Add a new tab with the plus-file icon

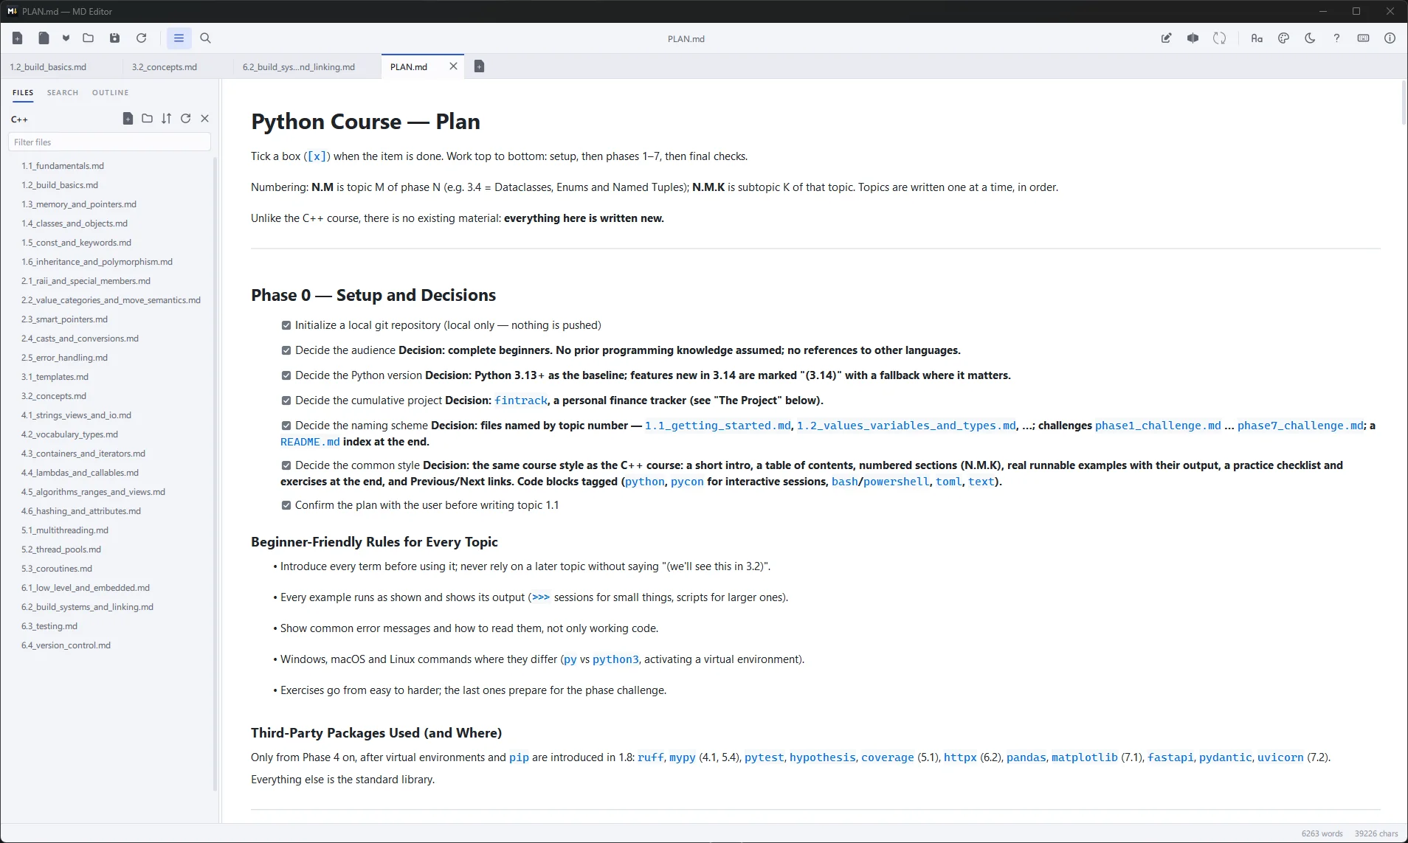(x=479, y=66)
